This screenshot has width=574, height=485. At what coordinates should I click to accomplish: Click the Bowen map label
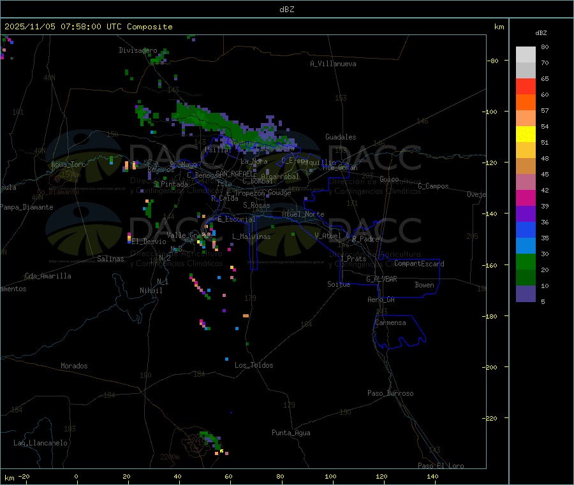point(424,285)
